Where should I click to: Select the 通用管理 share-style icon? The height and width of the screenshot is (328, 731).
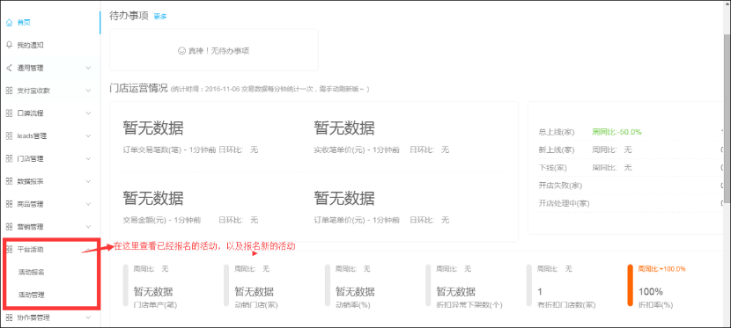click(10, 68)
